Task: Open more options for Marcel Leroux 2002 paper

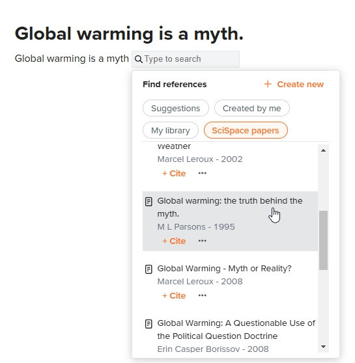Action: pos(202,173)
